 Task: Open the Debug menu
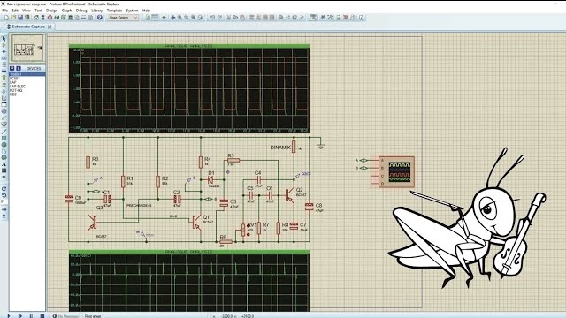click(81, 11)
